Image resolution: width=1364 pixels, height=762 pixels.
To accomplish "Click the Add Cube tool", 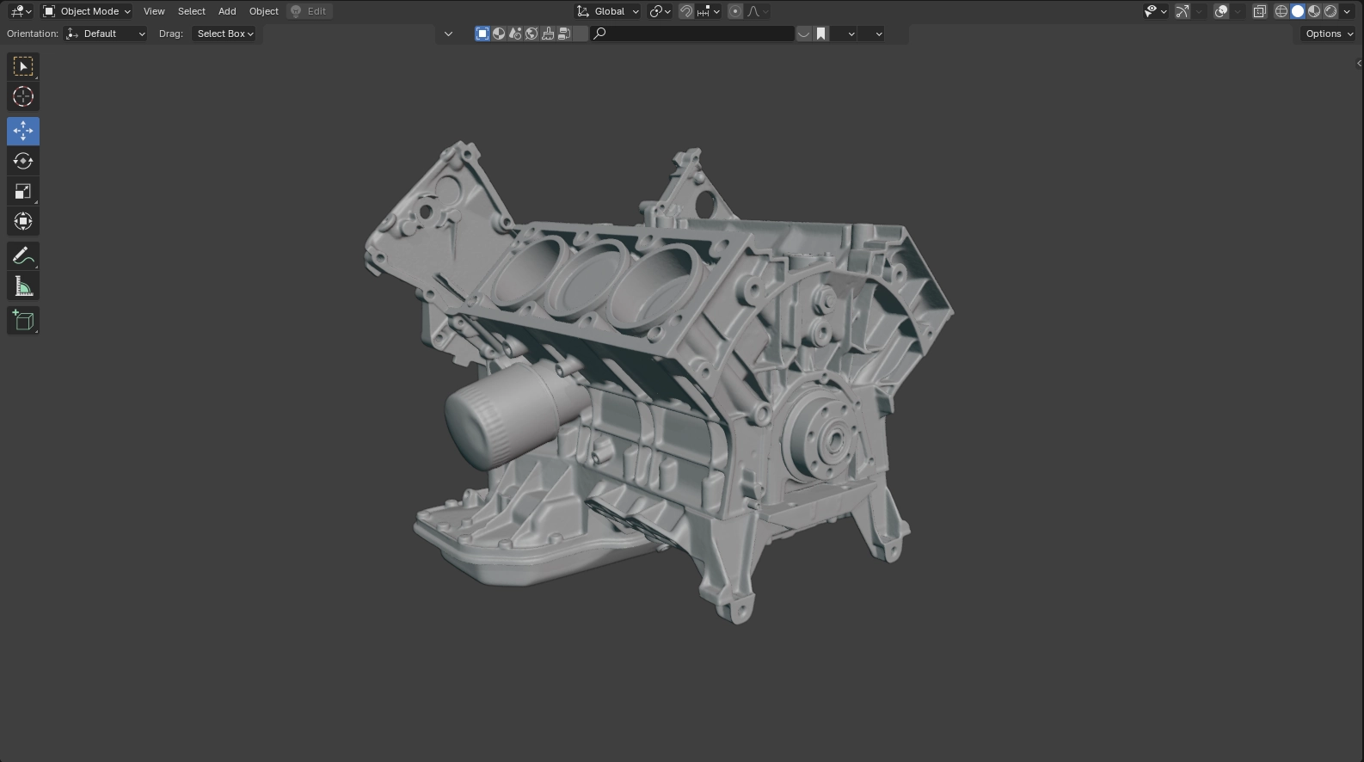I will tap(23, 321).
